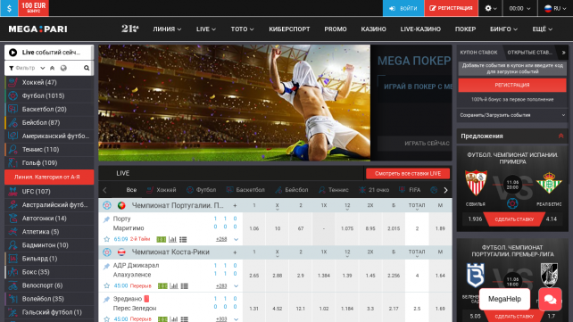Select odds 1.06 for Порту win
The height and width of the screenshot is (322, 573).
click(x=254, y=228)
